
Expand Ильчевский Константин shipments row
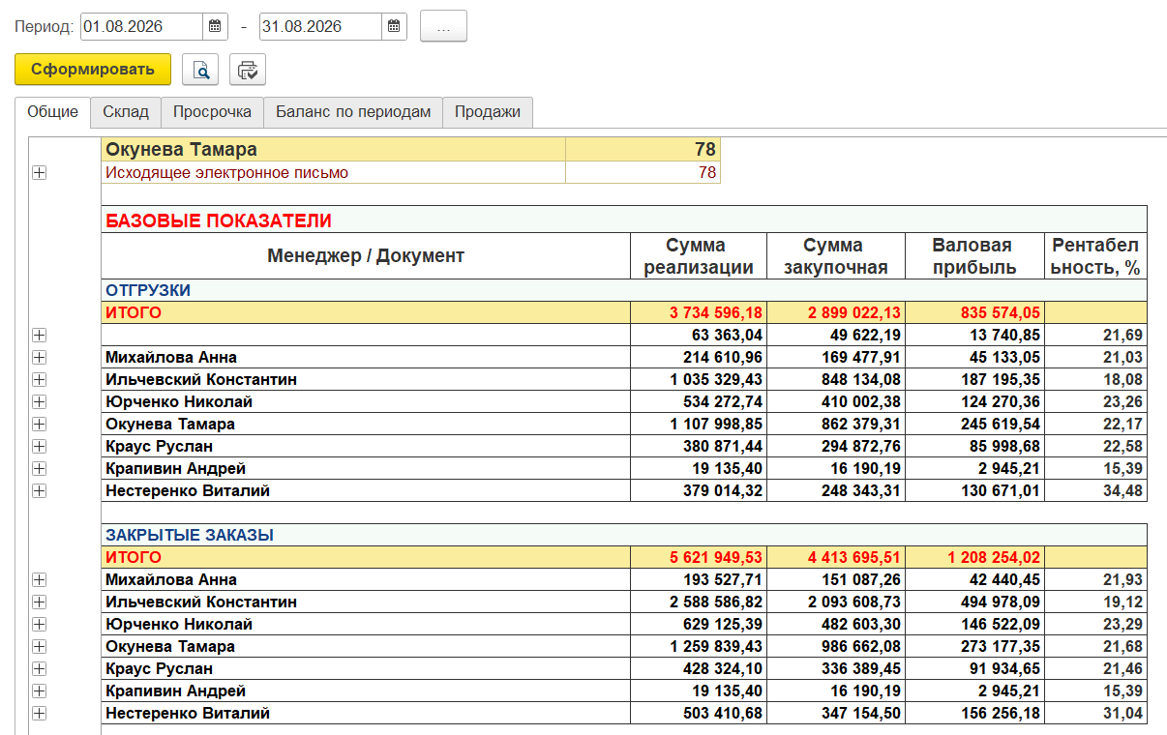[40, 380]
